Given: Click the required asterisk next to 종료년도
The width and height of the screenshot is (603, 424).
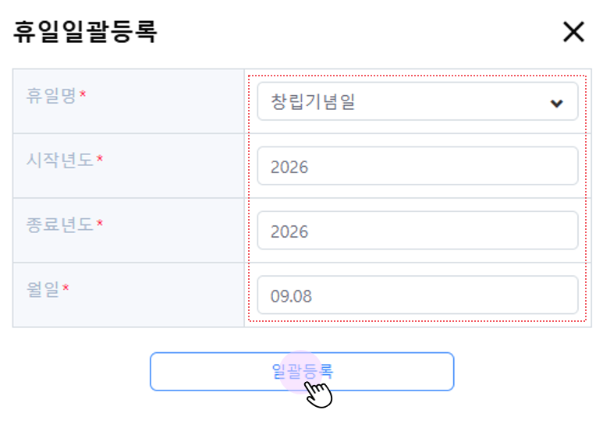Looking at the screenshot, I should pyautogui.click(x=100, y=224).
